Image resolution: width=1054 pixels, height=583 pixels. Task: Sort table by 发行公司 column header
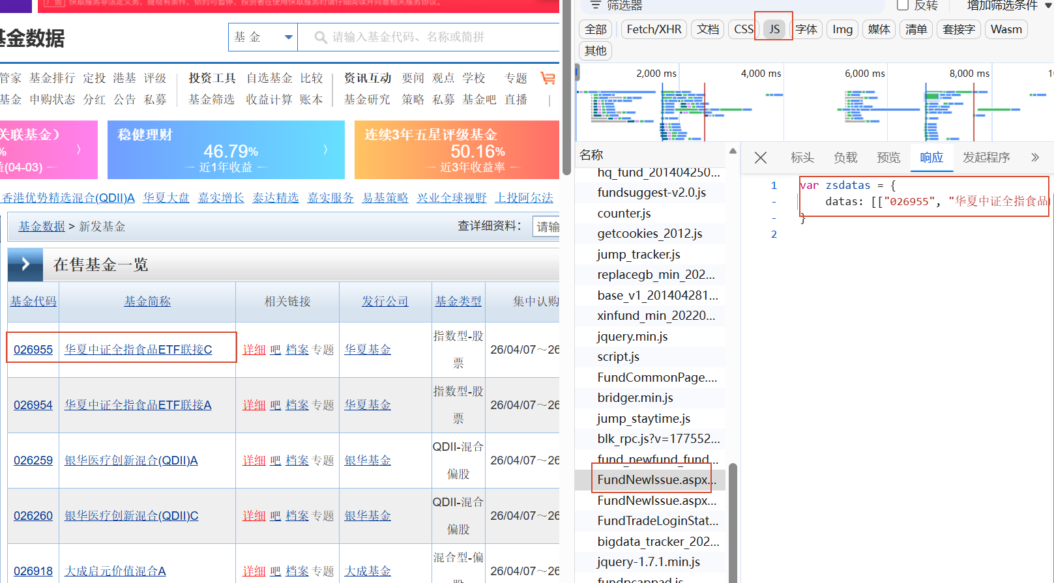pos(385,301)
